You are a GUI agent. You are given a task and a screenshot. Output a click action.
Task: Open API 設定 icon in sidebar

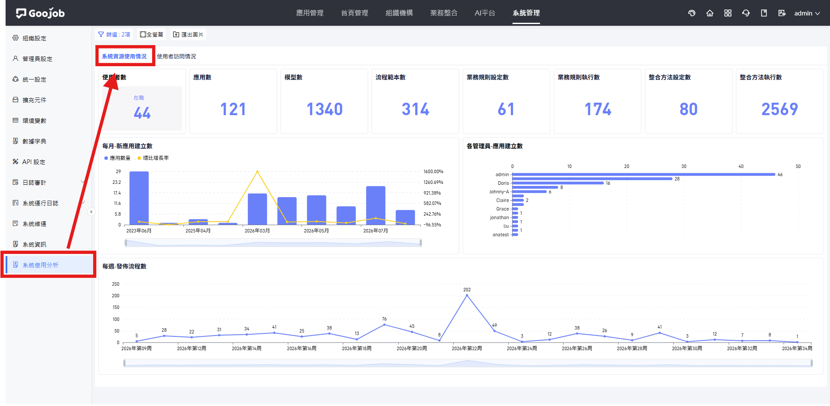(15, 162)
